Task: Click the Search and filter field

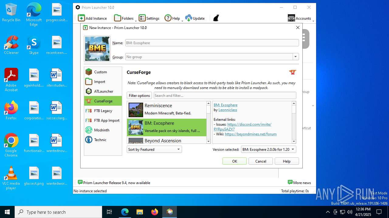Action: pos(225,95)
